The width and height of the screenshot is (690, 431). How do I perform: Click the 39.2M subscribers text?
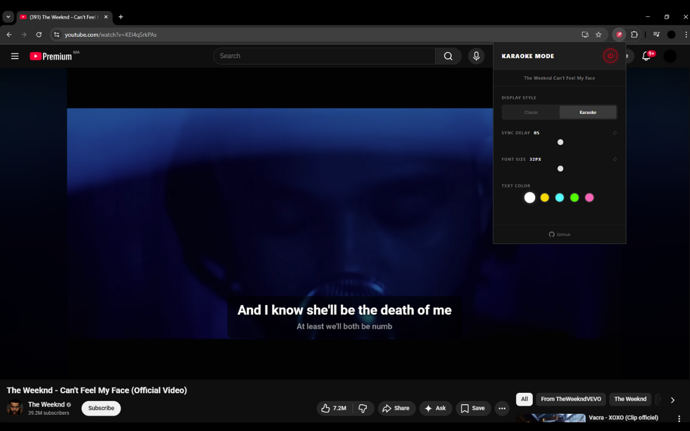tap(49, 413)
